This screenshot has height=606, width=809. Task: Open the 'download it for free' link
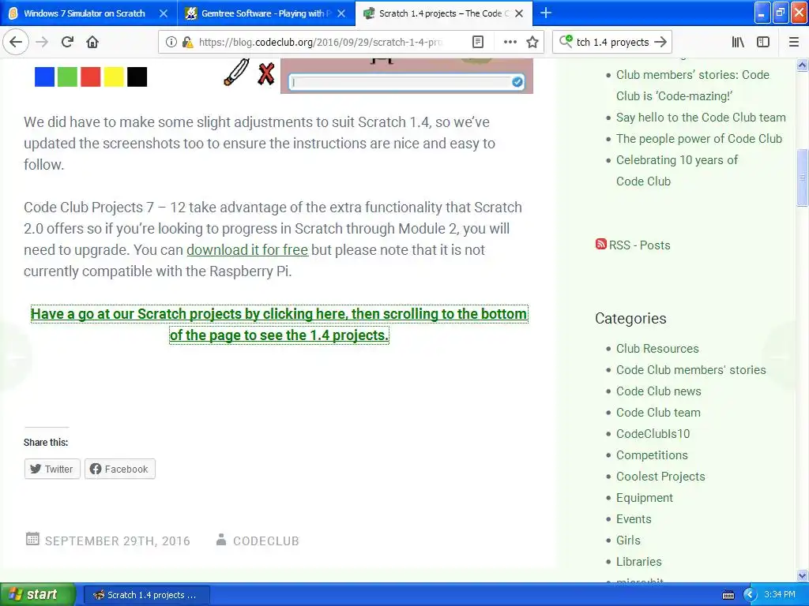tap(247, 250)
